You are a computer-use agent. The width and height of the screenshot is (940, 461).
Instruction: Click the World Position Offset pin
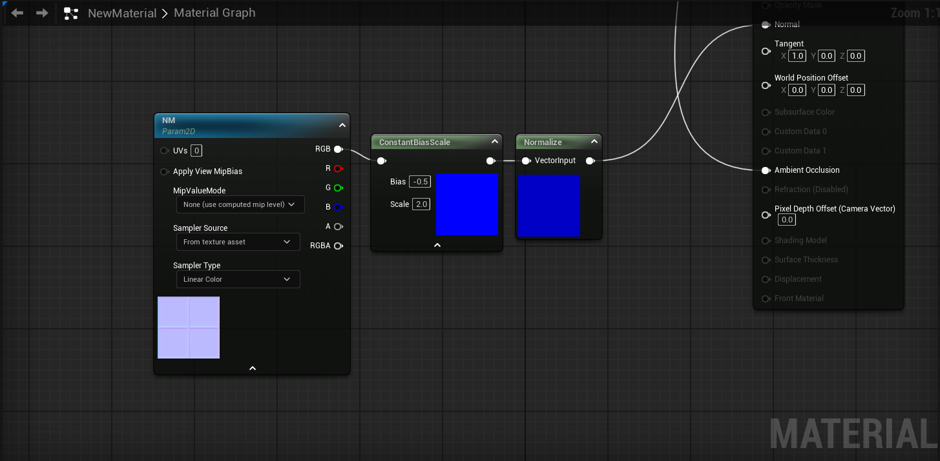pyautogui.click(x=766, y=84)
